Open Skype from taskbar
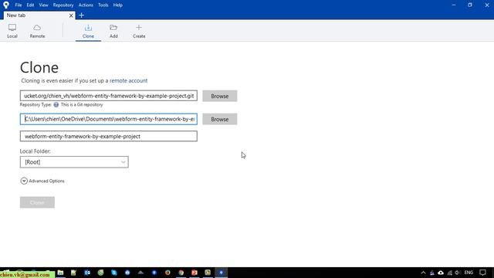 coord(113,273)
